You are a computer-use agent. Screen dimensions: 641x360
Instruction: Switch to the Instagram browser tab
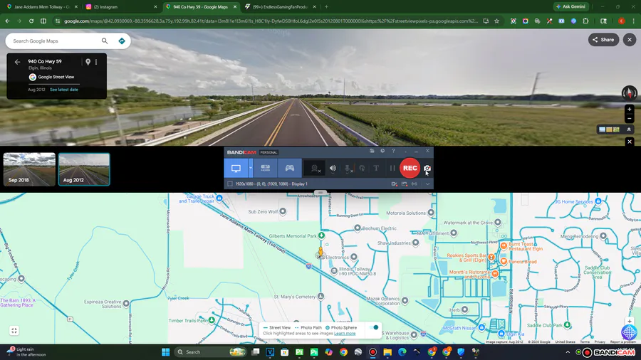pyautogui.click(x=120, y=7)
